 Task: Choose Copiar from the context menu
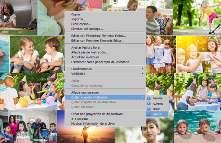click(x=105, y=14)
